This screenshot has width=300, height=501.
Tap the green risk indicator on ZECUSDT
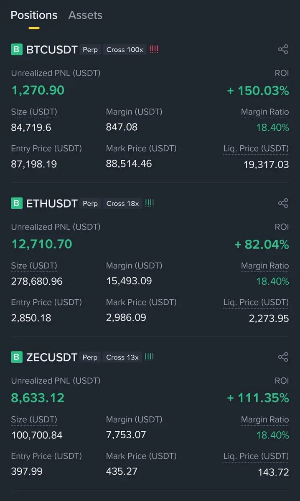150,357
